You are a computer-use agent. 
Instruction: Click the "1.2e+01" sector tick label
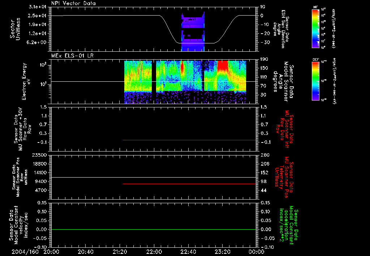click(x=38, y=34)
